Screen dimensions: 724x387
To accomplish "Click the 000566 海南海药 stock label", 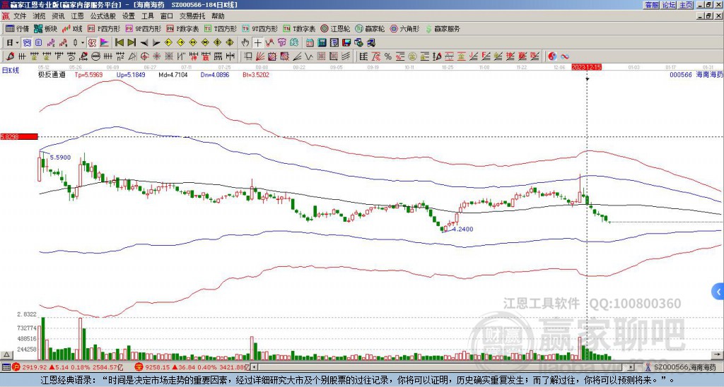I will point(696,74).
